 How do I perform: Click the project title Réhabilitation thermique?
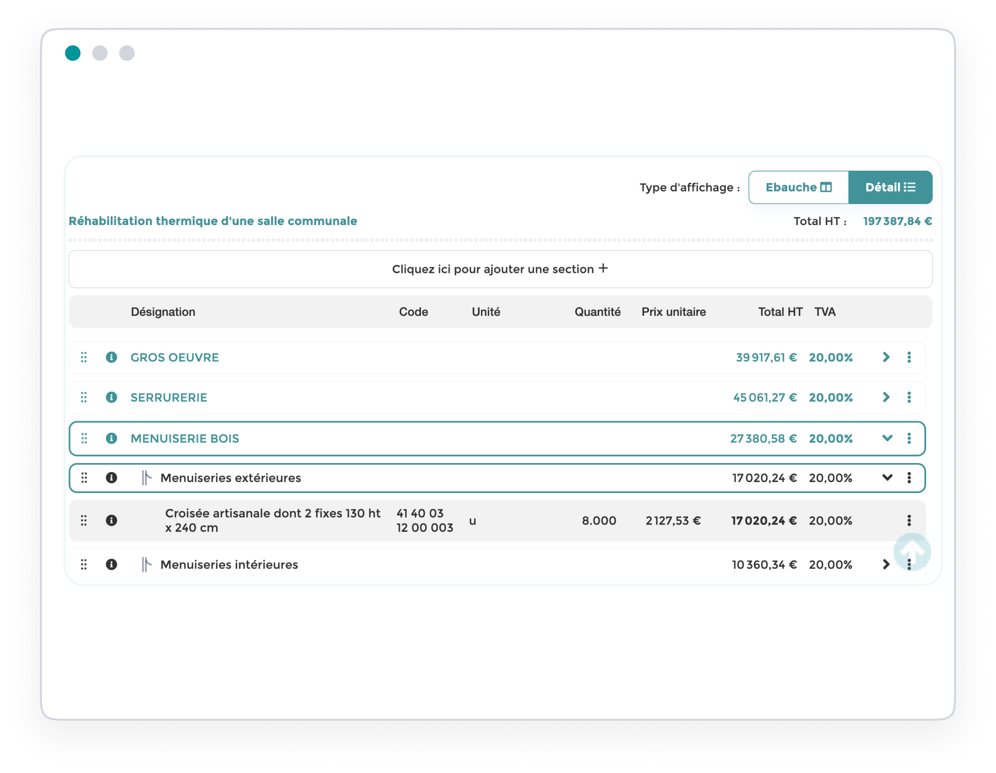pos(213,221)
